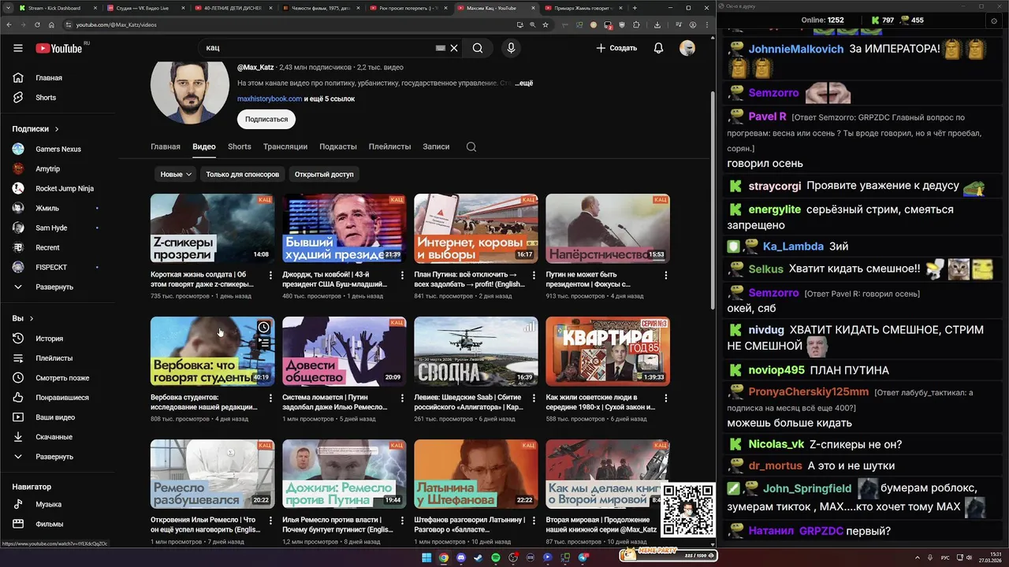Open YouTube notifications bell

click(658, 48)
